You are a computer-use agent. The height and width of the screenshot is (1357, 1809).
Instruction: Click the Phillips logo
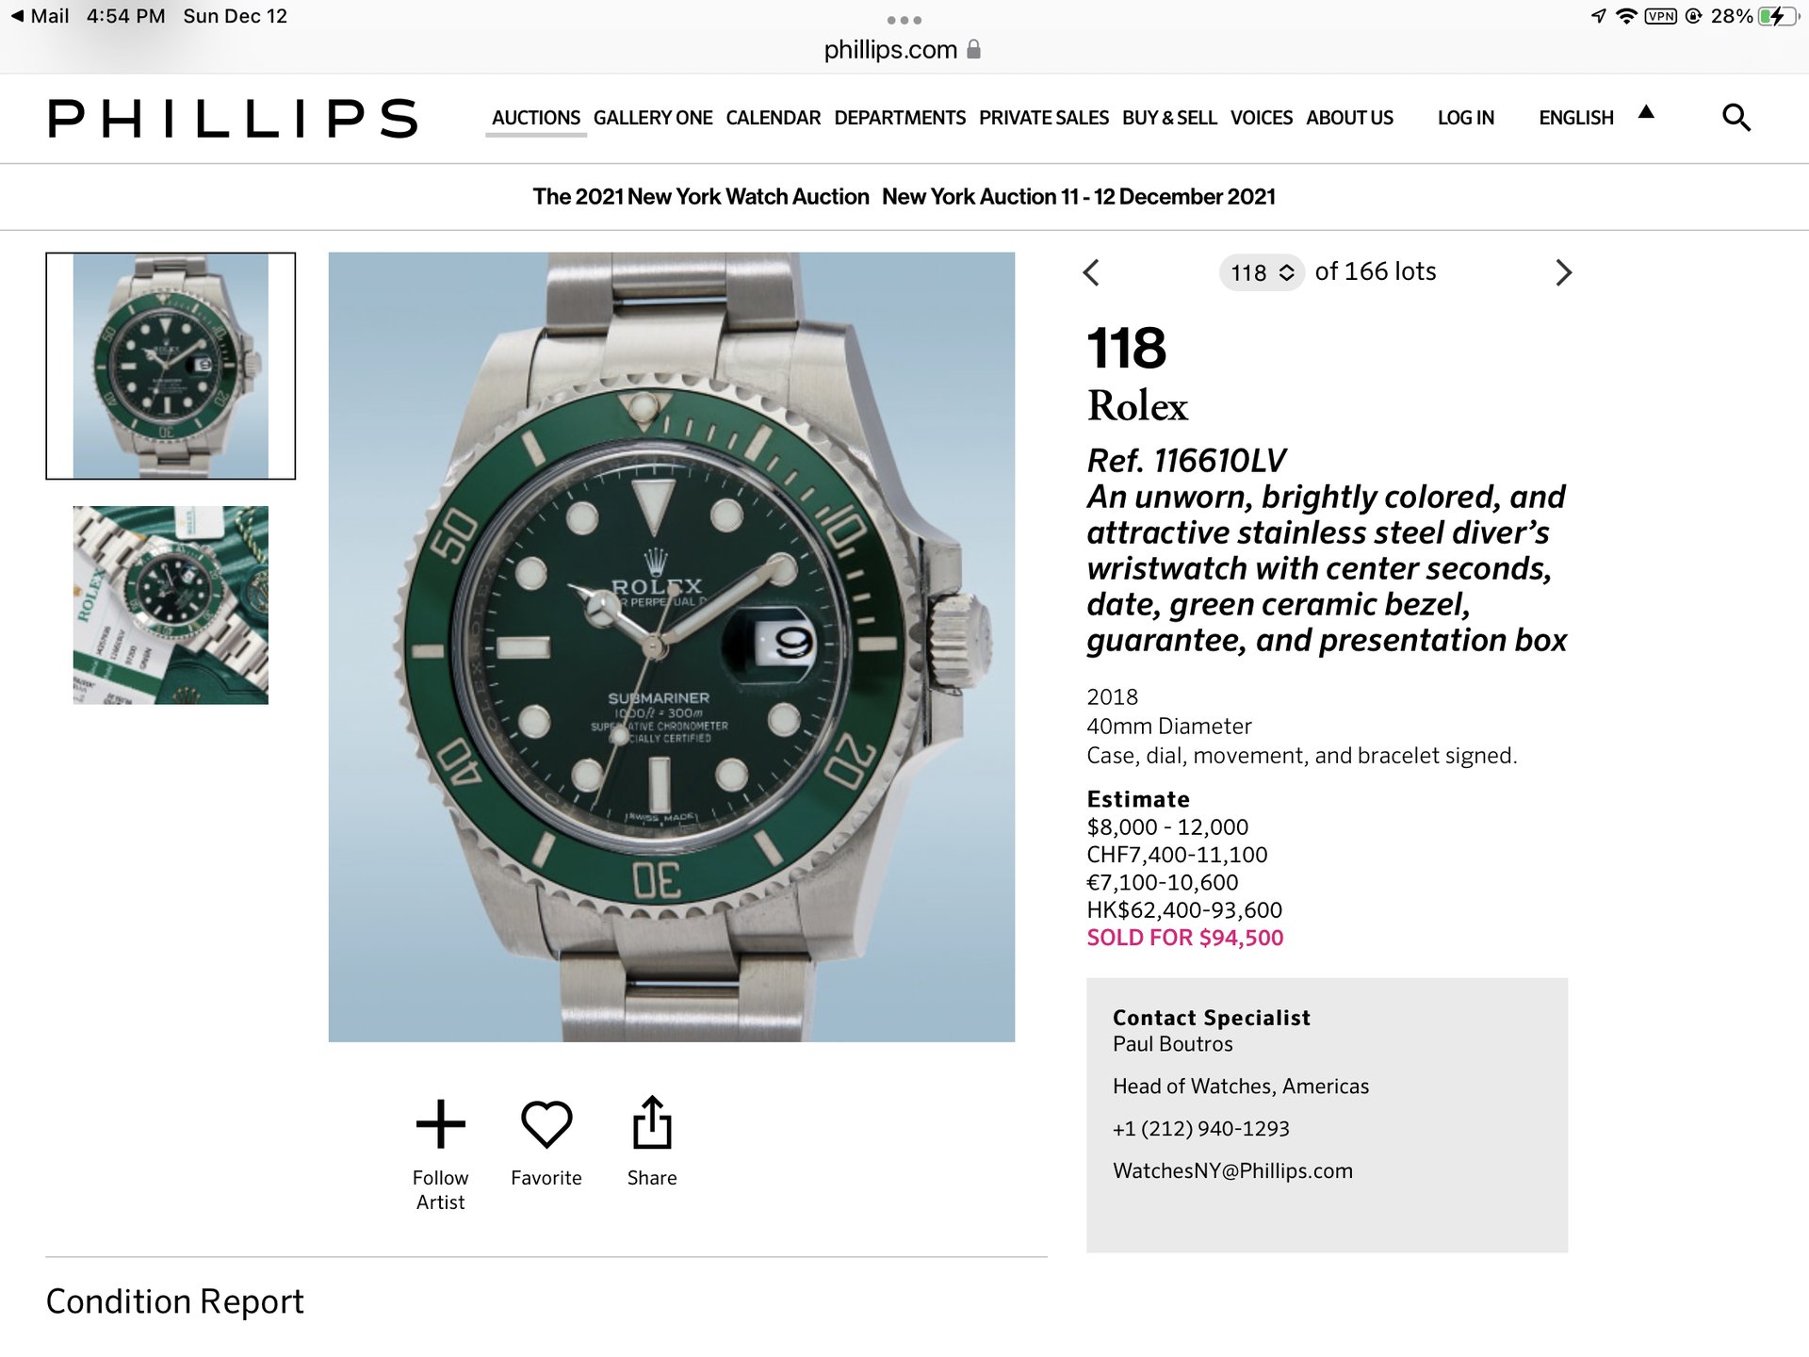233,119
